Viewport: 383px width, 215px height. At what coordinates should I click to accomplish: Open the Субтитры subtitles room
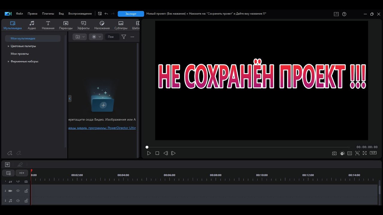(x=121, y=25)
